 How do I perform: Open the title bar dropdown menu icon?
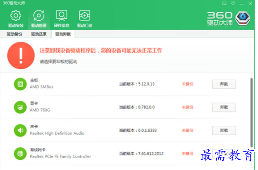pyautogui.click(x=233, y=3)
